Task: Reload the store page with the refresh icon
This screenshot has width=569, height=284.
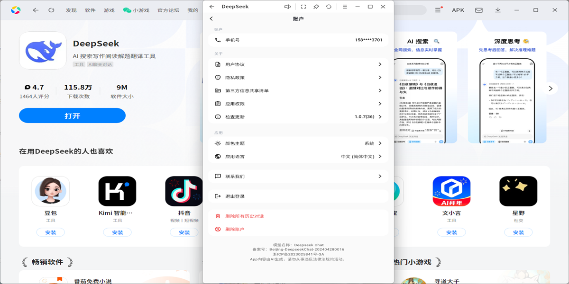Action: pyautogui.click(x=51, y=9)
